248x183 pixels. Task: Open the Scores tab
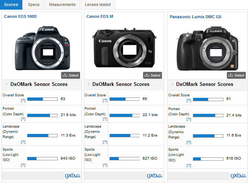[11, 4]
